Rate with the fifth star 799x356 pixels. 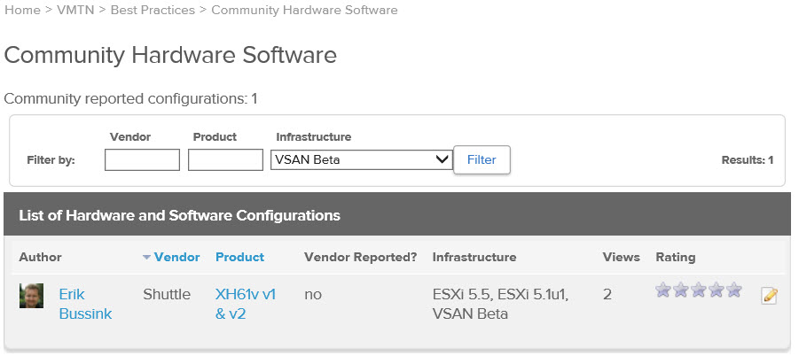pos(733,290)
